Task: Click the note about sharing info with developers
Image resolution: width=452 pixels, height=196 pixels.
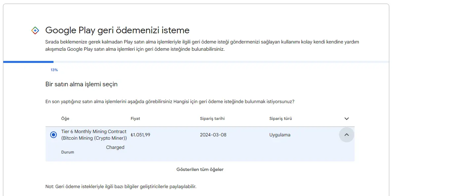Action: click(121, 186)
